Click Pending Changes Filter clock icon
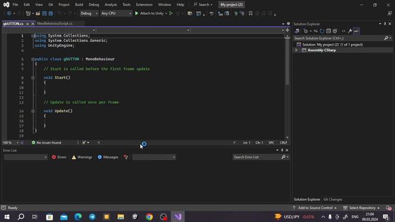Viewport: 395px width, 222px height. pos(306,31)
